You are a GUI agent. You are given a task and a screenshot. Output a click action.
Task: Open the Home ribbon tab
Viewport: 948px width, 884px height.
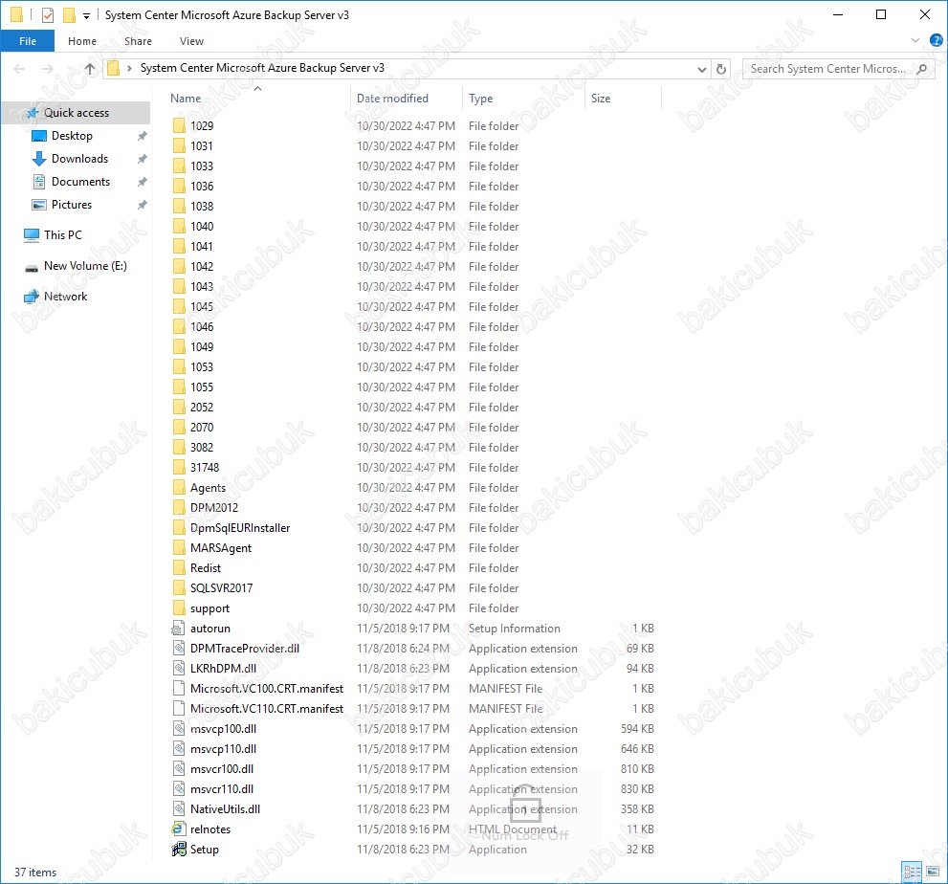[82, 41]
